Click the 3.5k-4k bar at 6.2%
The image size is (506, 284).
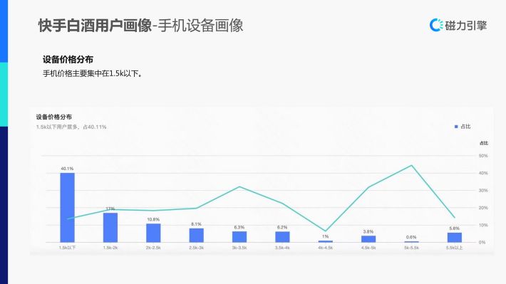point(282,237)
